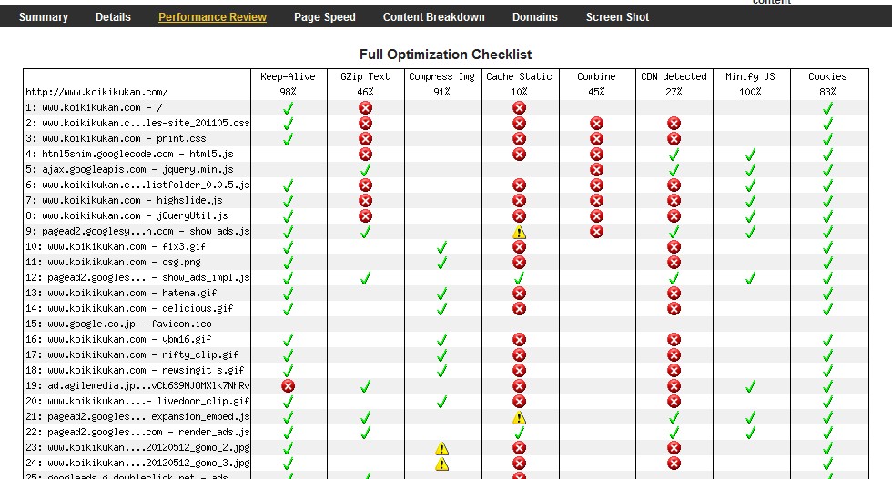Click CDN detected green check for html5.js row
The height and width of the screenshot is (479, 892).
tap(674, 154)
